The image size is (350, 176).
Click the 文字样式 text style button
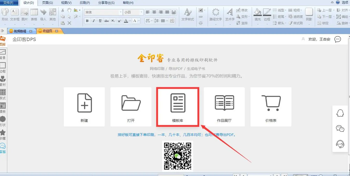[188, 14]
